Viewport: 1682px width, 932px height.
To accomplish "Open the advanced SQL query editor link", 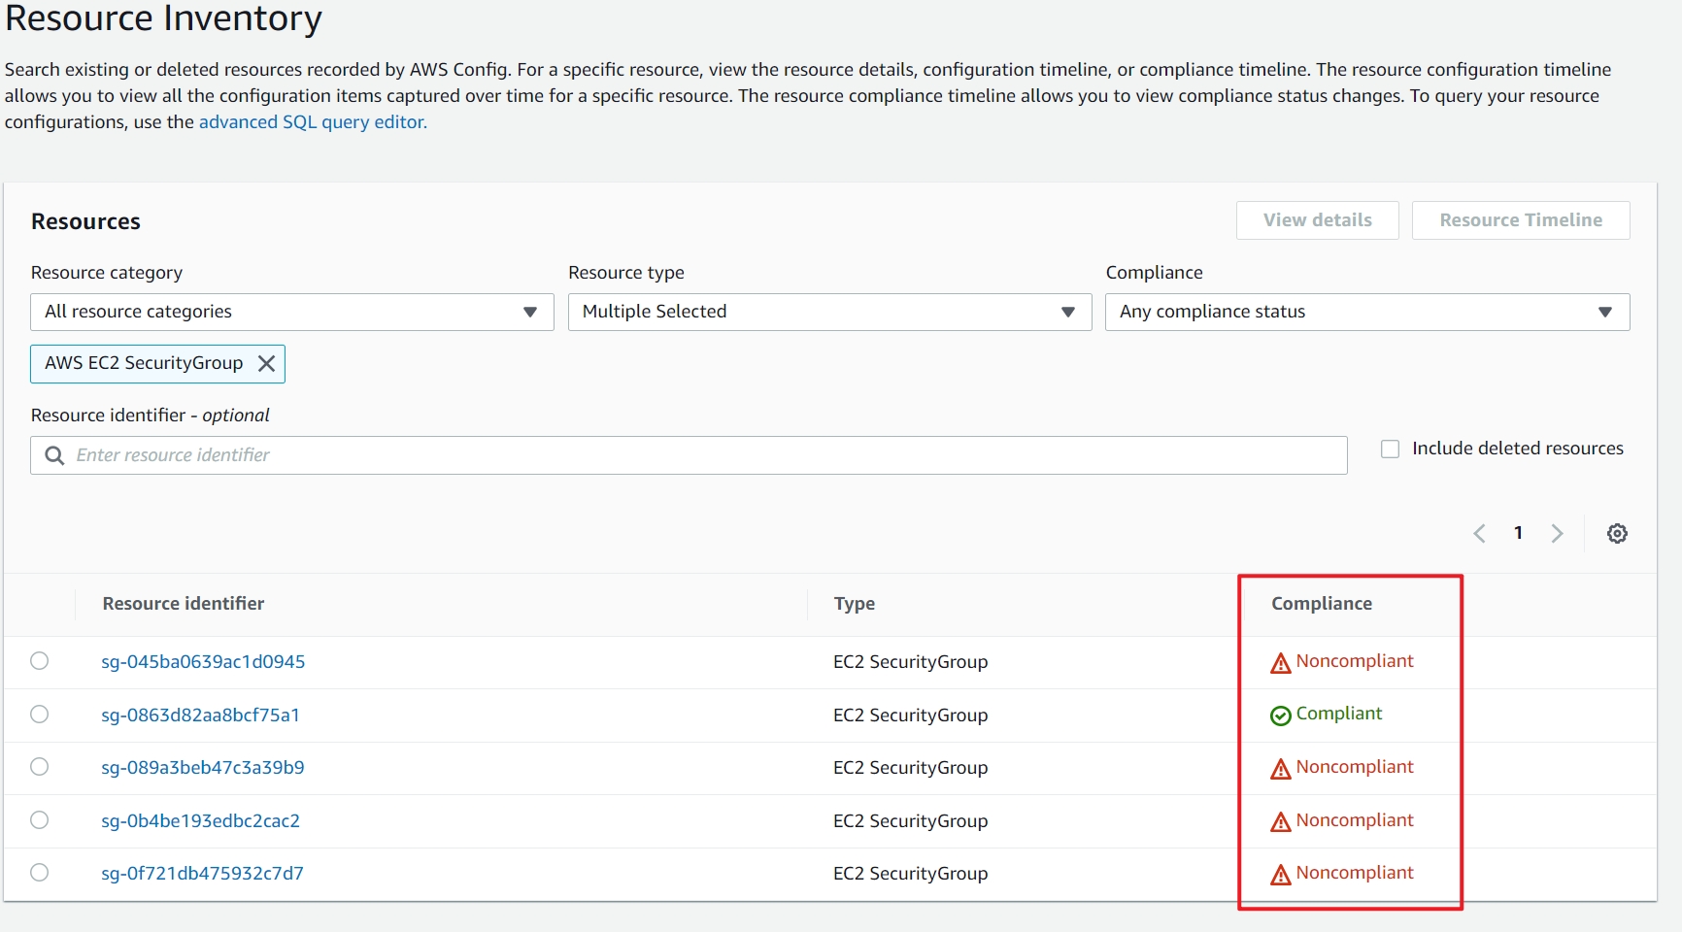I will pyautogui.click(x=313, y=122).
